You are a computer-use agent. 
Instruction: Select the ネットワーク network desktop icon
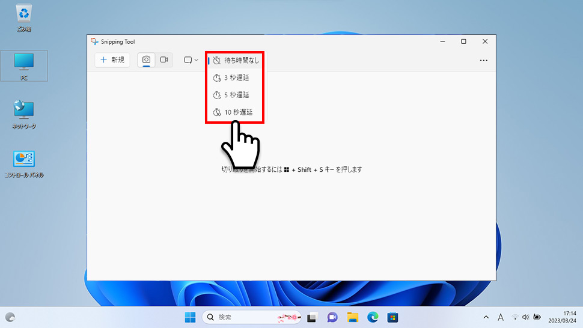(x=24, y=114)
